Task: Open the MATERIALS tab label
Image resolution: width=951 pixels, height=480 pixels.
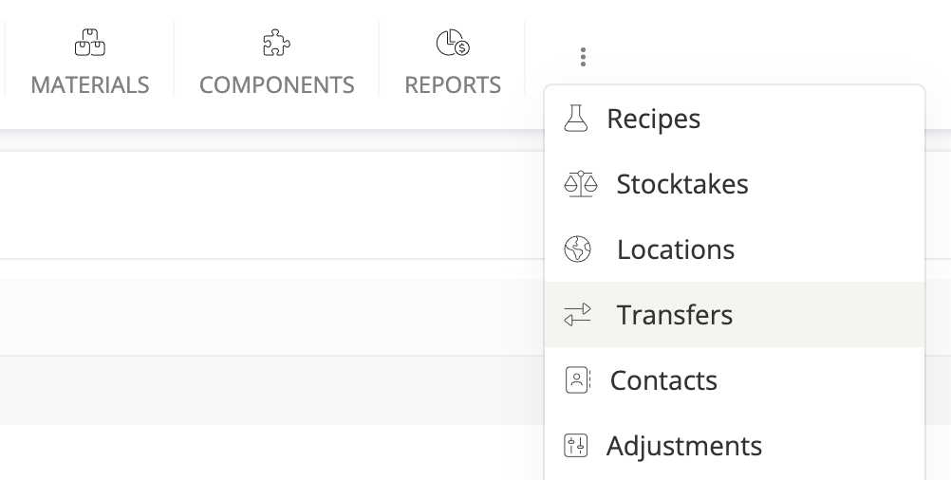Action: pyautogui.click(x=90, y=85)
